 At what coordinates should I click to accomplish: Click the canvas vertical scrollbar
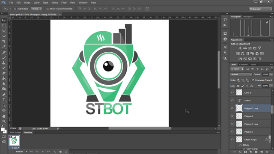coord(219,70)
